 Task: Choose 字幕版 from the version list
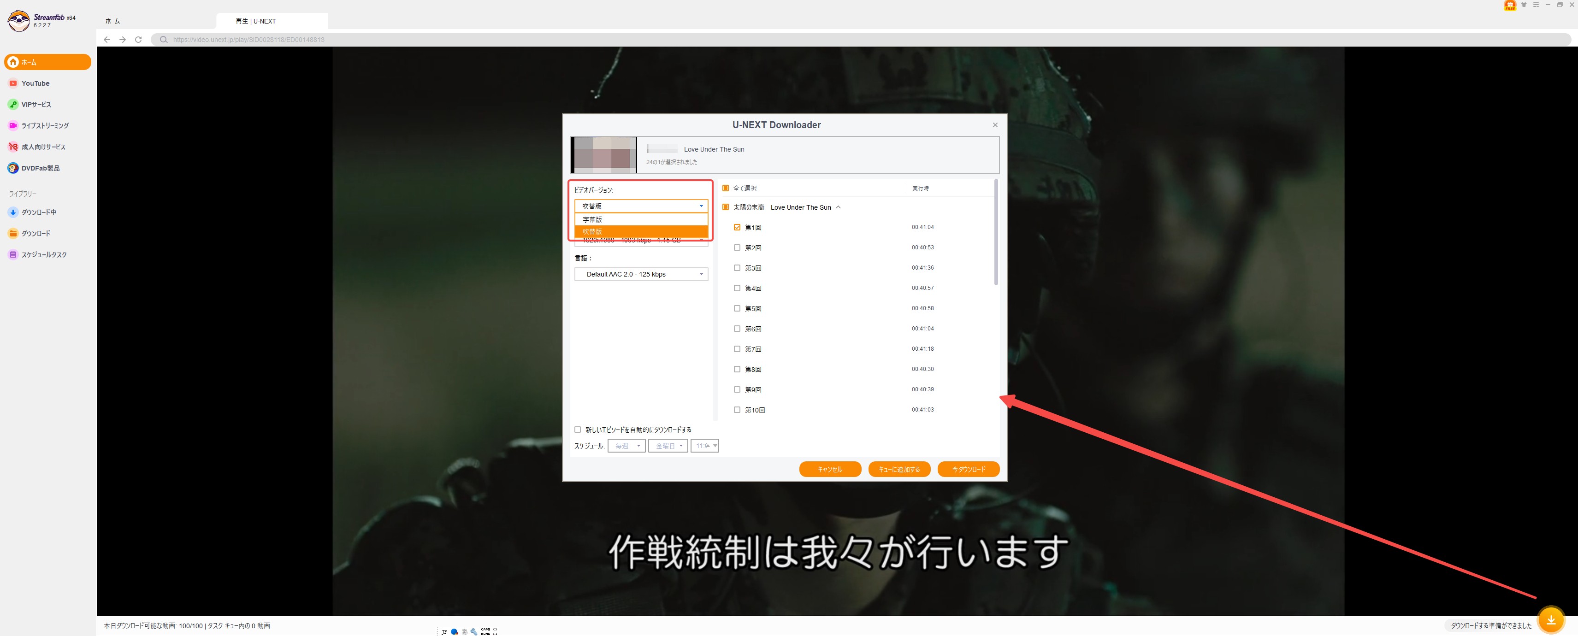pyautogui.click(x=641, y=219)
